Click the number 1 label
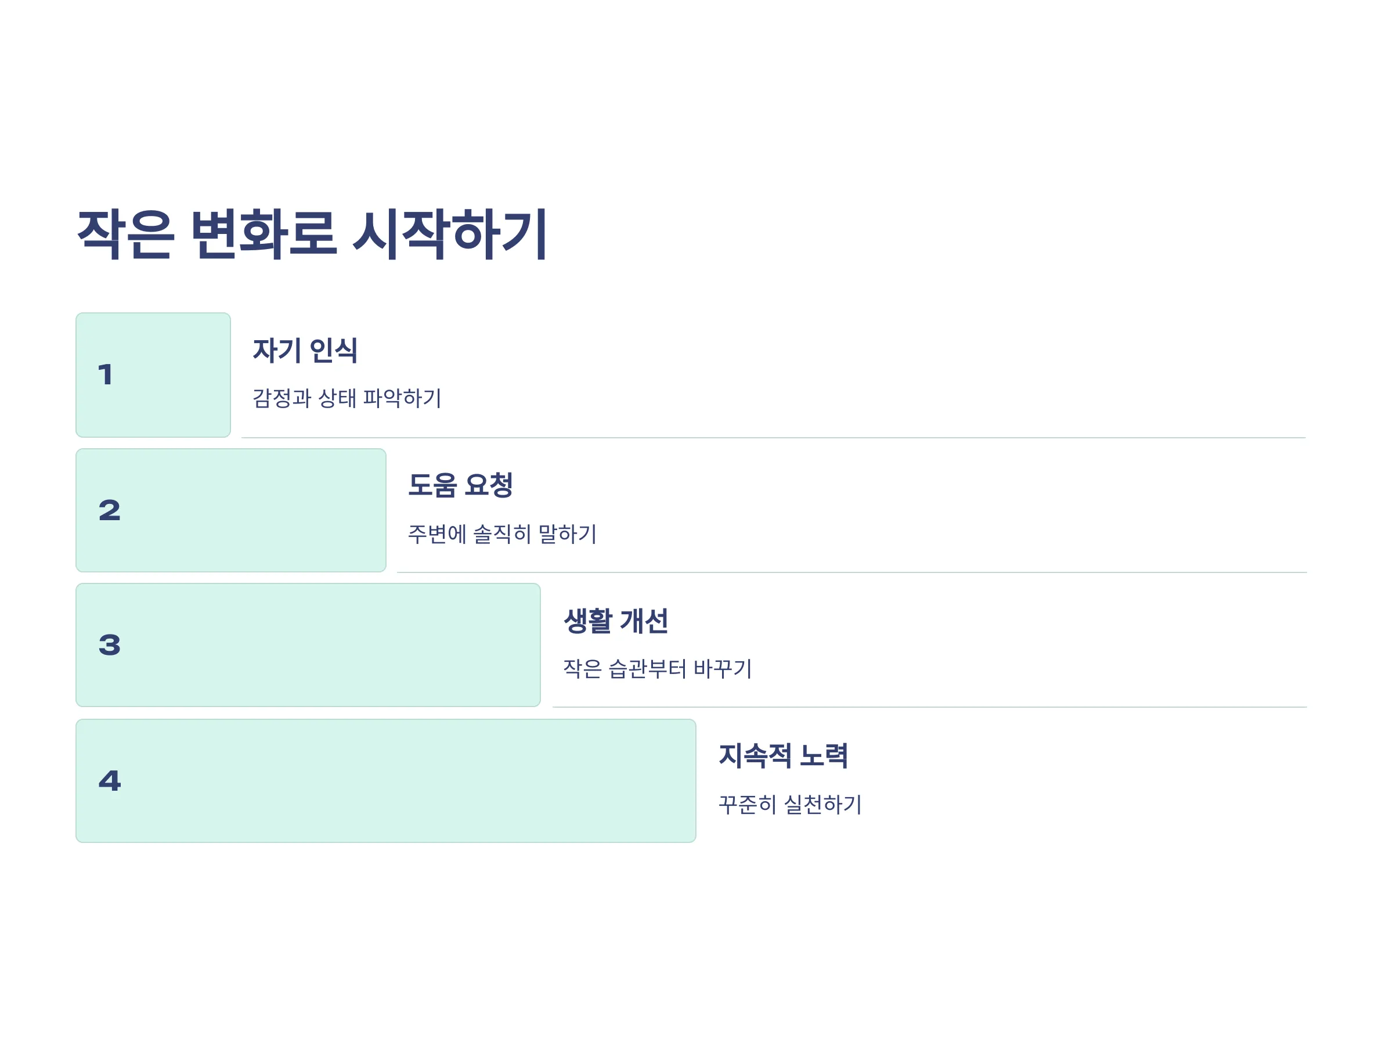This screenshot has width=1393, height=1045. tap(105, 375)
